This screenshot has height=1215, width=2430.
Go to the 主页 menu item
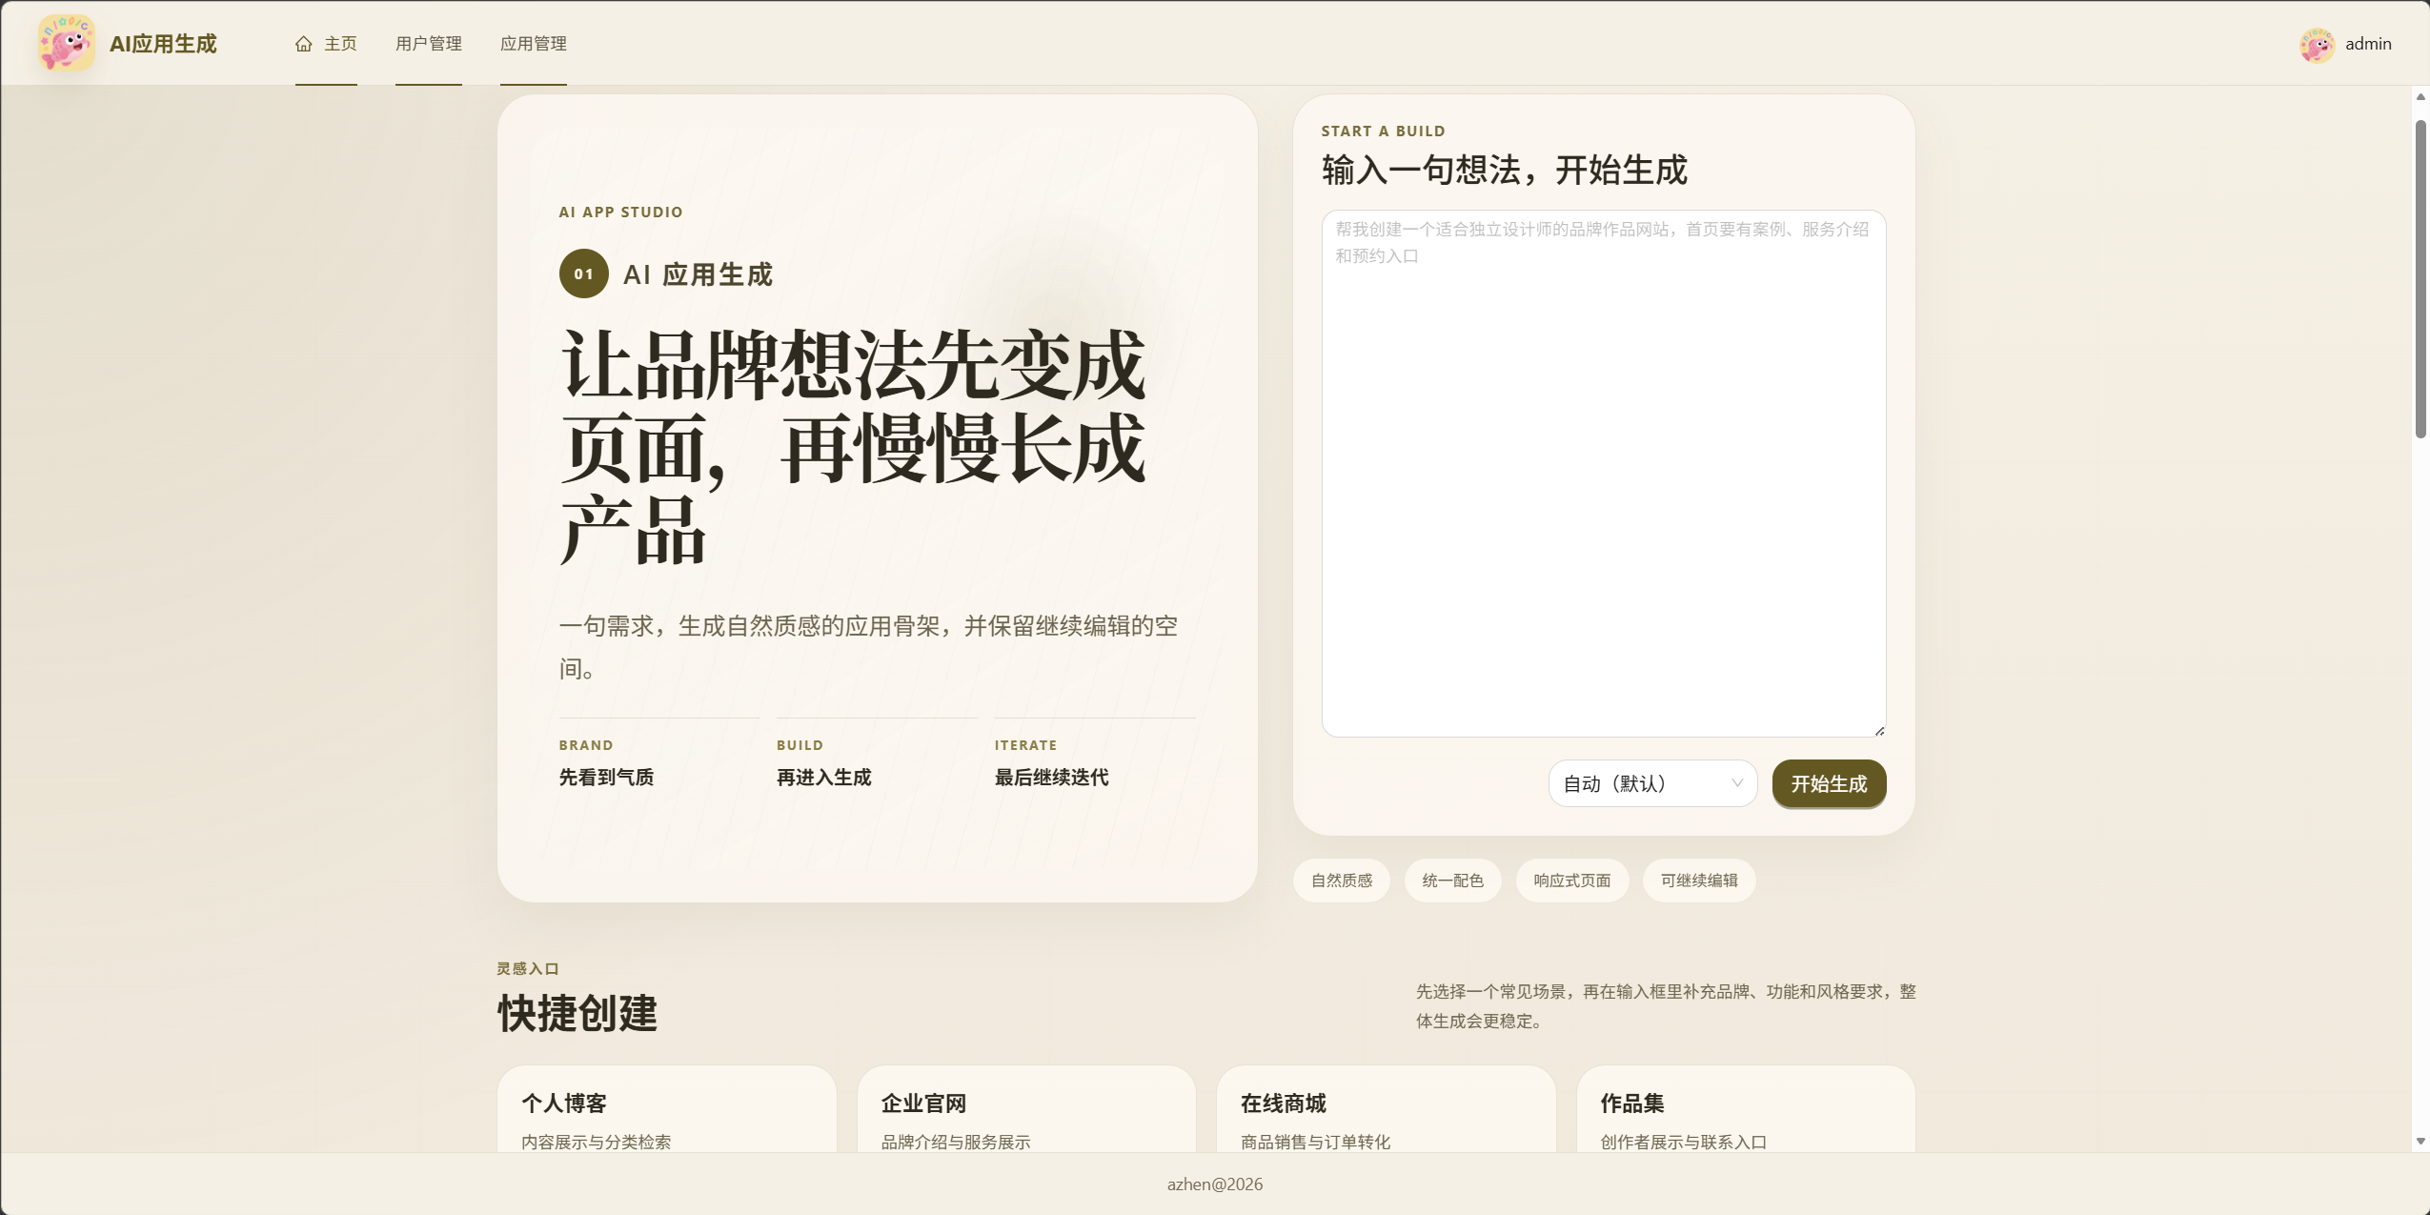coord(326,44)
